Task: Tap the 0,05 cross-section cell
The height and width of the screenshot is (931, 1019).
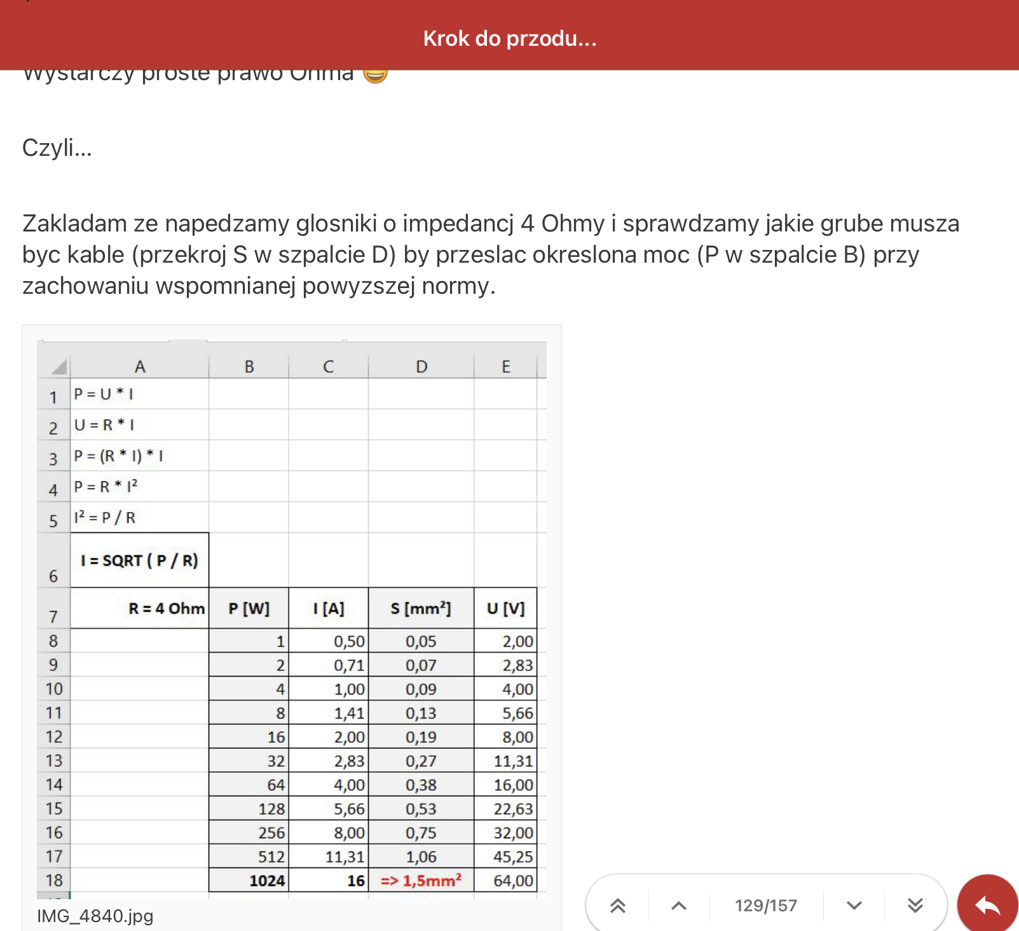Action: click(421, 641)
